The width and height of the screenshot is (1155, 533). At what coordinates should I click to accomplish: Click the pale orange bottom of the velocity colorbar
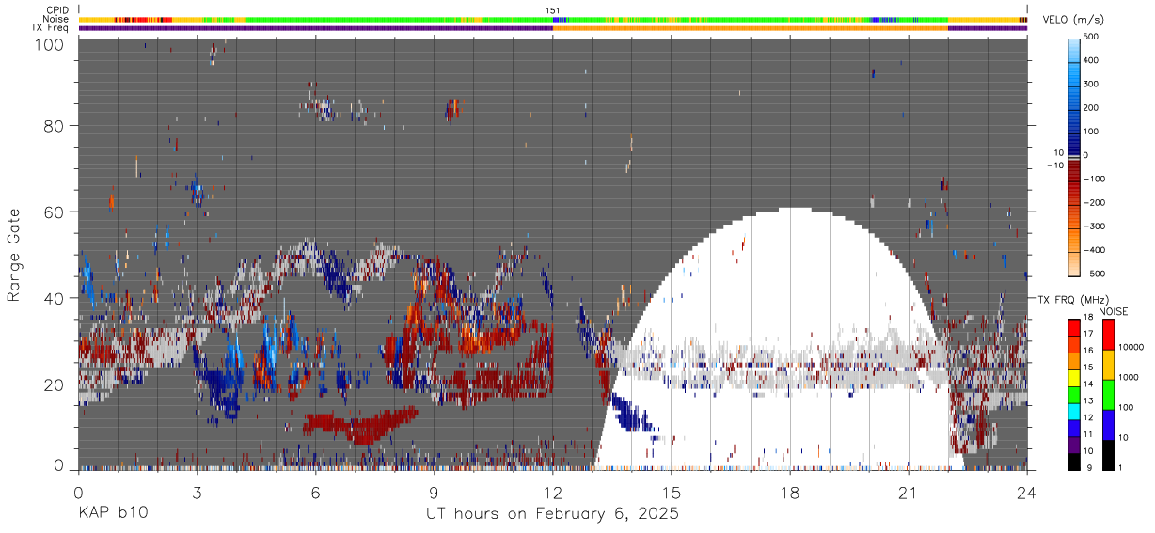pos(1074,262)
